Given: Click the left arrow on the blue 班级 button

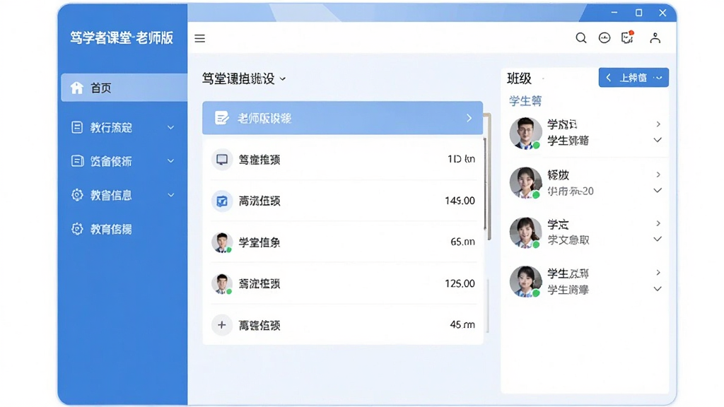Looking at the screenshot, I should (609, 78).
